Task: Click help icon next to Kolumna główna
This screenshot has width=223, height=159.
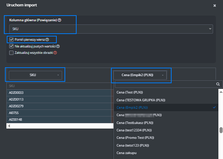Action: click(60, 20)
